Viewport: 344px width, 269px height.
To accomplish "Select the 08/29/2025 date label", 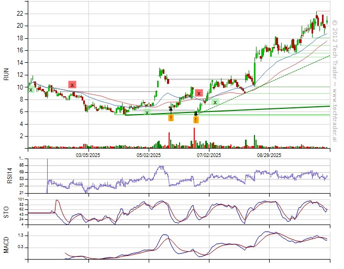I will 269,155.
